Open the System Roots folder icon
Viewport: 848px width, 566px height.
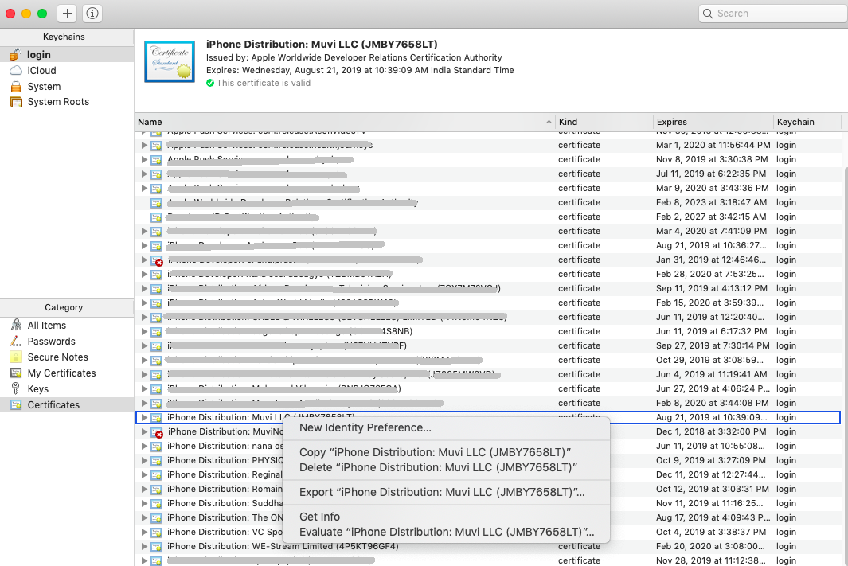(16, 102)
